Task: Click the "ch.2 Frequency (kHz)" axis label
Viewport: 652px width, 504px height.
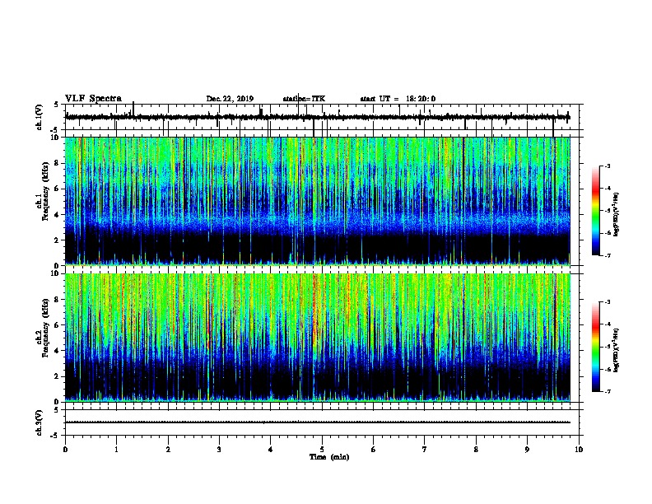Action: [42, 328]
